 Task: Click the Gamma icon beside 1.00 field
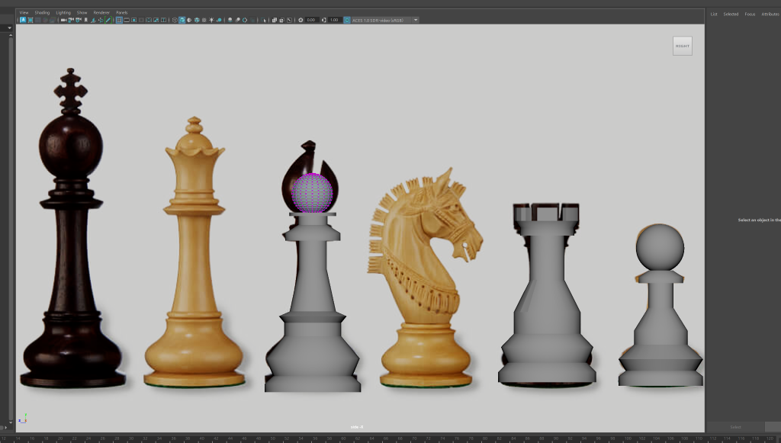pyautogui.click(x=324, y=20)
